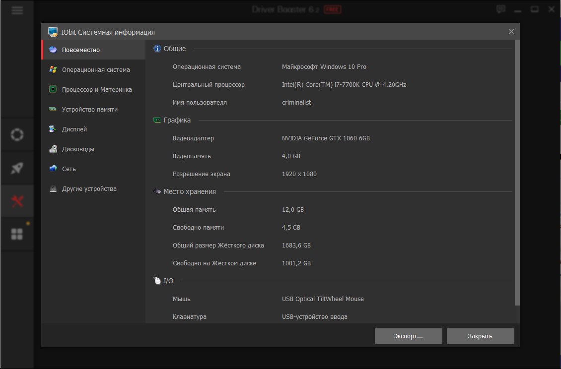Viewport: 561px width, 369px height.
Task: Show the Сеть section
Action: point(93,169)
